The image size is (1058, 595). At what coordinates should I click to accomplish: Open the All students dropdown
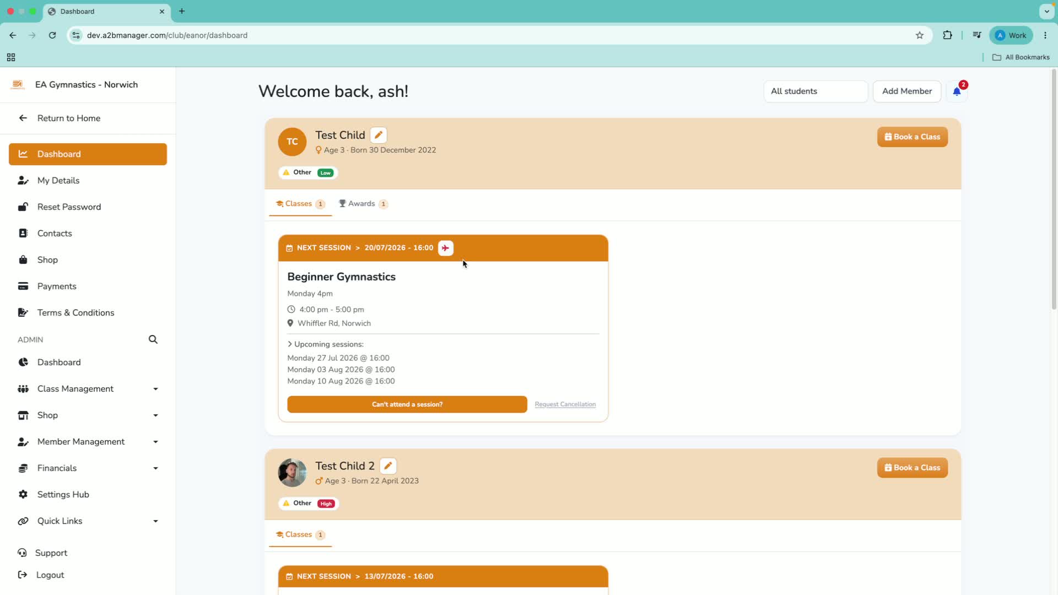pyautogui.click(x=816, y=91)
